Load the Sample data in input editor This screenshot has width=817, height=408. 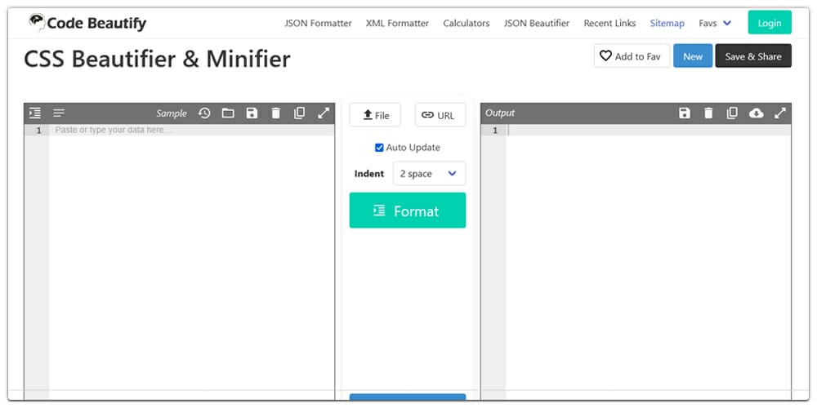pos(172,113)
